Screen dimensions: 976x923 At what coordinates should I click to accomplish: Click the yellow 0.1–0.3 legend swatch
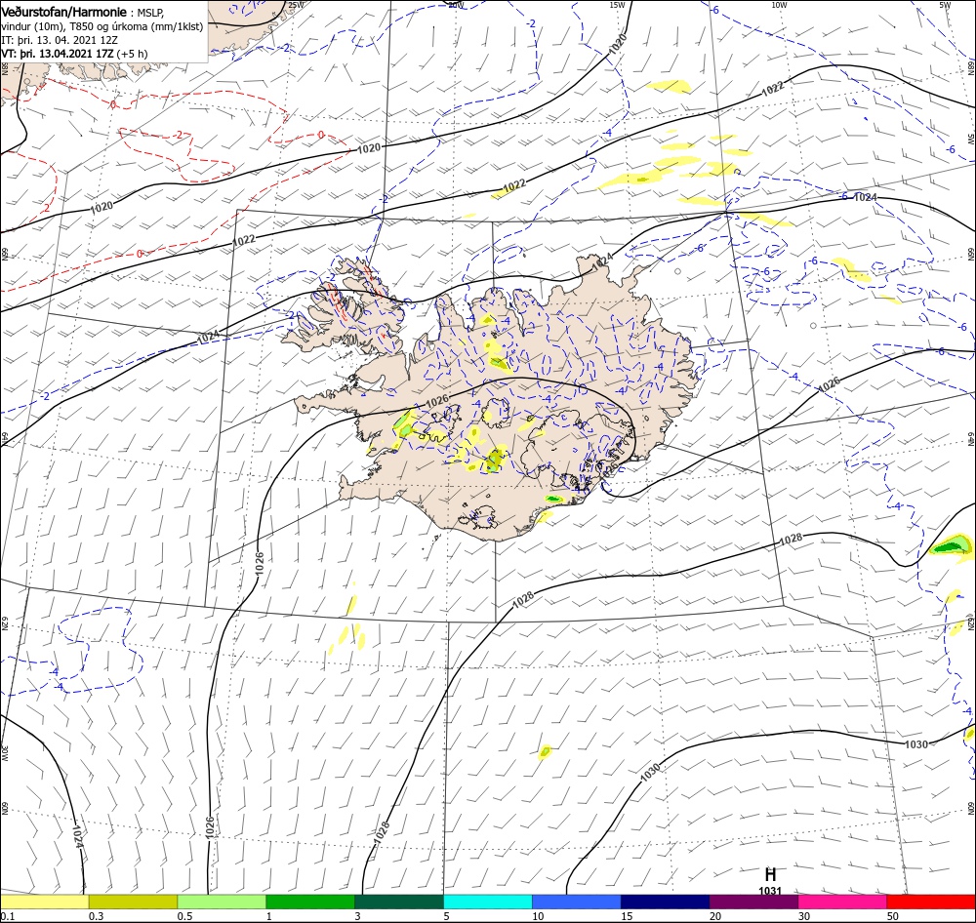click(x=44, y=902)
